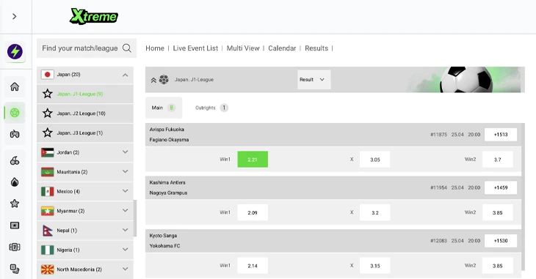The height and width of the screenshot is (279, 536).
Task: Open +1459 more markets for Kashima Antlers
Action: point(501,187)
